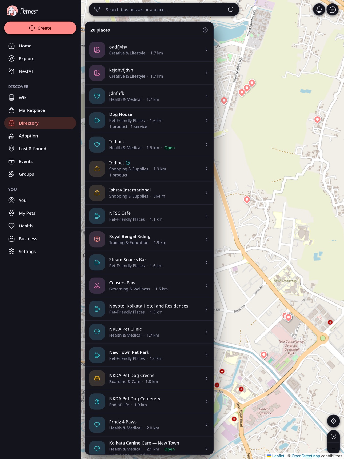Click the Health heart icon in sidebar
344x459 pixels.
(x=11, y=226)
